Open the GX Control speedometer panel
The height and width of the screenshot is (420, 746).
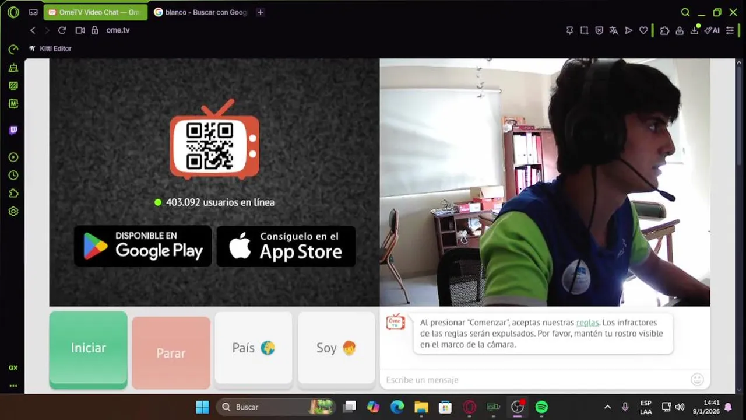tap(13, 50)
